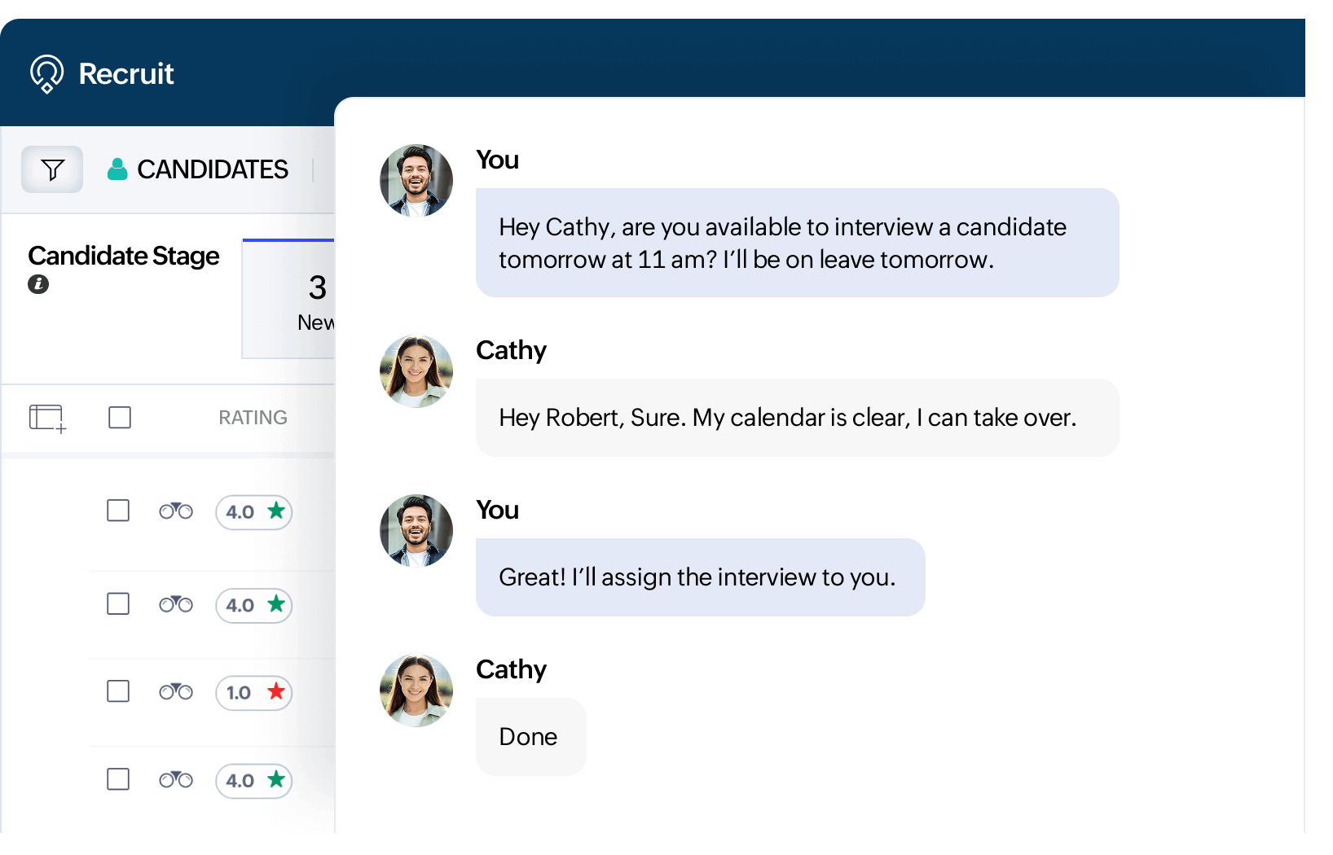Check the first candidate's row checkbox
Image resolution: width=1333 pixels, height=855 pixels.
(117, 511)
